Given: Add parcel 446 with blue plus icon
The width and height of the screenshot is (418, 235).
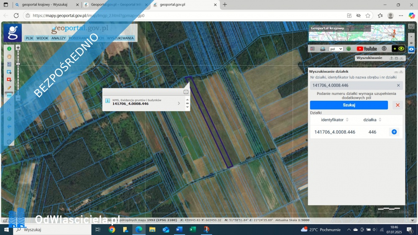Looking at the screenshot, I should 394,132.
